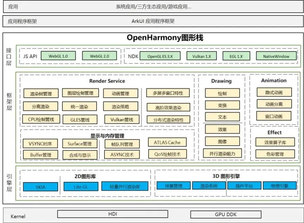Click the 多屏多窗口特性 block
This screenshot has width=304, height=223.
(x=168, y=93)
